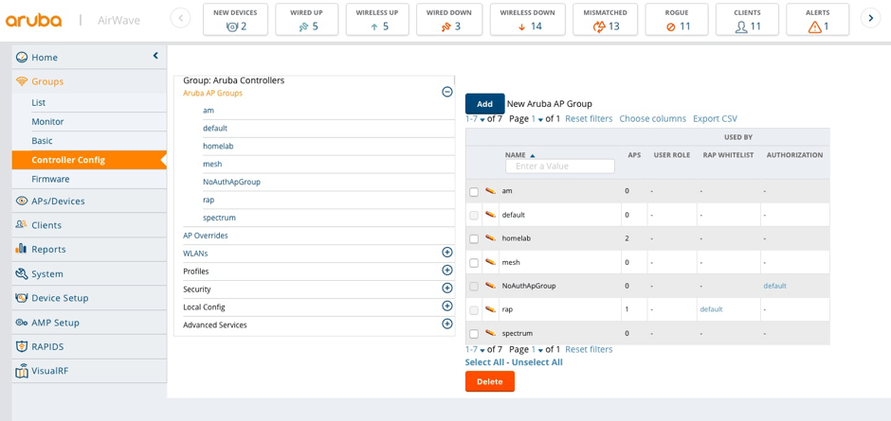
Task: Open the Alerts warning triangle icon
Action: pos(814,26)
